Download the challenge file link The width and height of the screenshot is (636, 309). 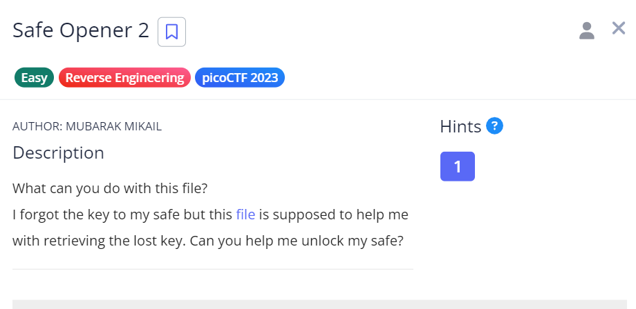pos(245,215)
